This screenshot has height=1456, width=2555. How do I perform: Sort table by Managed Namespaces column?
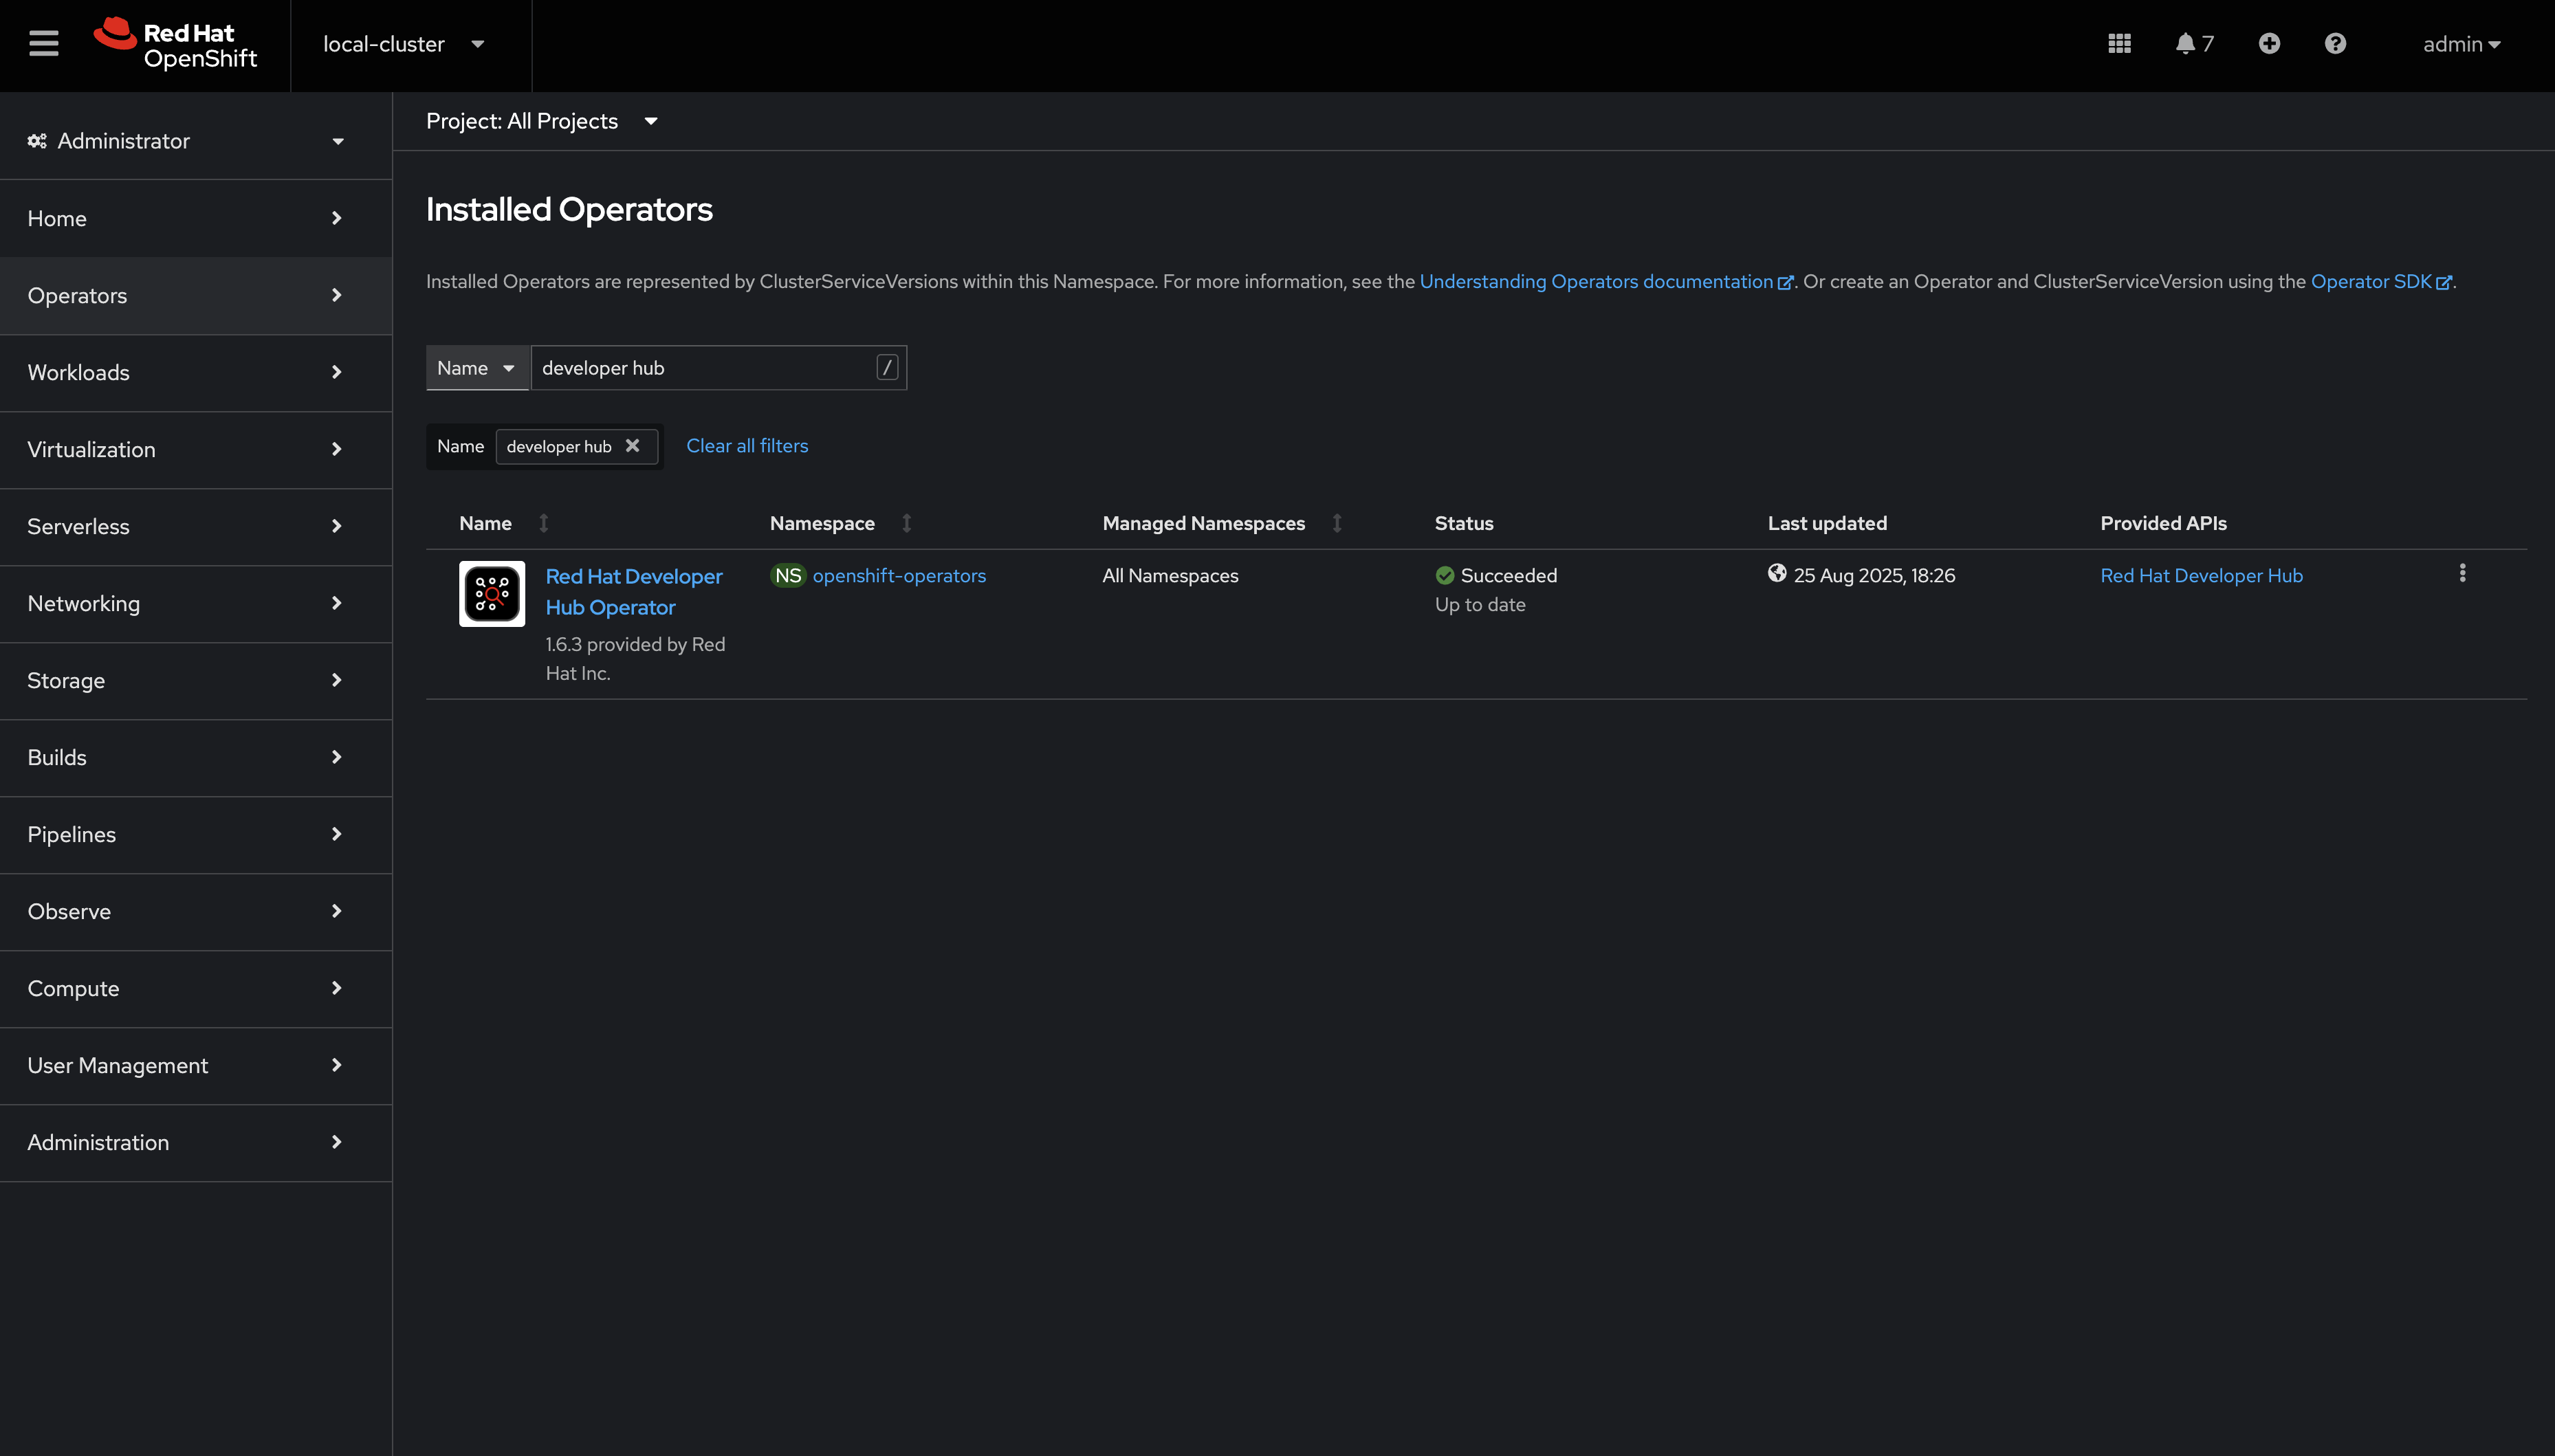(1337, 523)
